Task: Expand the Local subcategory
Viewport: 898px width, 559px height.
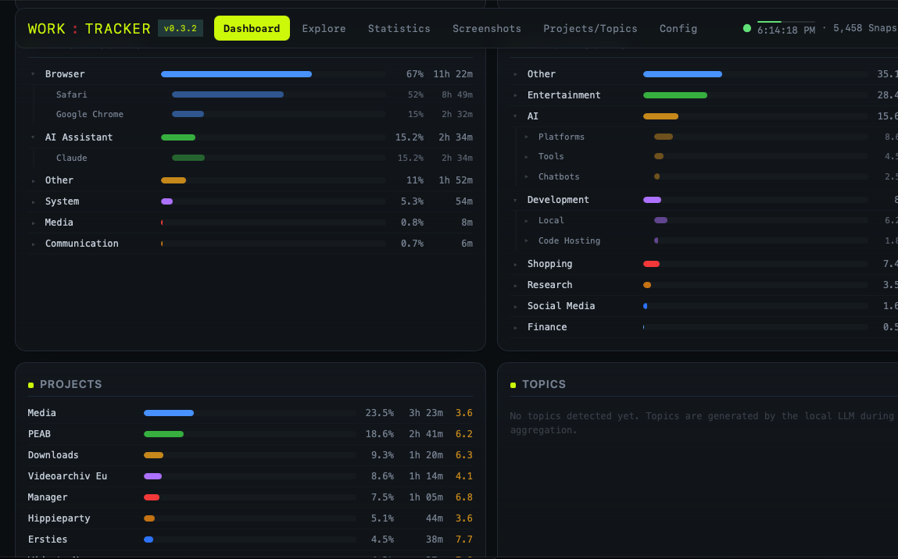Action: [526, 221]
